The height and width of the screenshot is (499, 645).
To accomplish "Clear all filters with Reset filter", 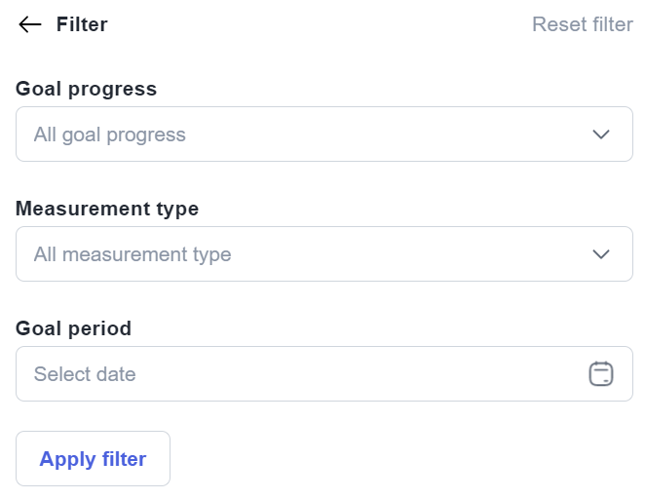I will click(x=582, y=24).
